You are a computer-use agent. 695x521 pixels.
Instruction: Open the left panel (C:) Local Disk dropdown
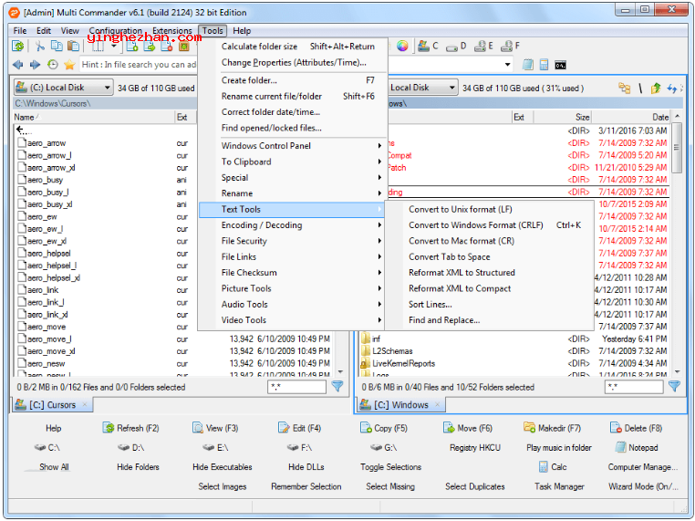(x=64, y=88)
